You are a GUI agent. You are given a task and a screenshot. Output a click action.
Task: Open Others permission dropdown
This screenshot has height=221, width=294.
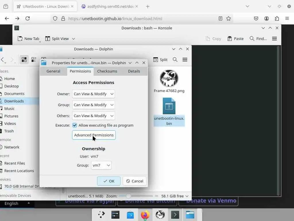(94, 116)
